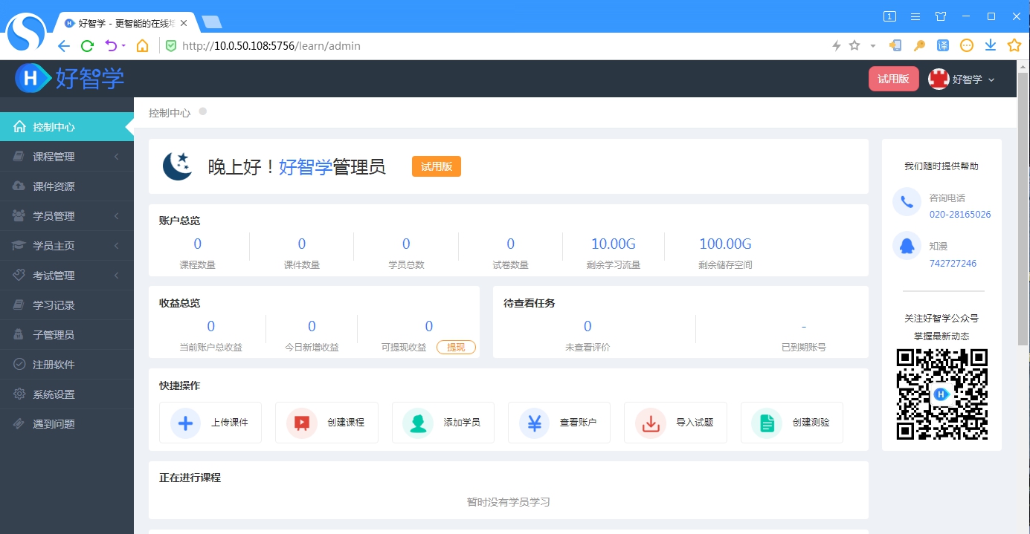Click the orange 试用版 trial badge

436,166
